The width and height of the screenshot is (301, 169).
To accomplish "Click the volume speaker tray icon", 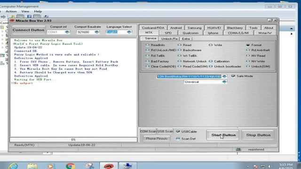I will tap(270, 167).
